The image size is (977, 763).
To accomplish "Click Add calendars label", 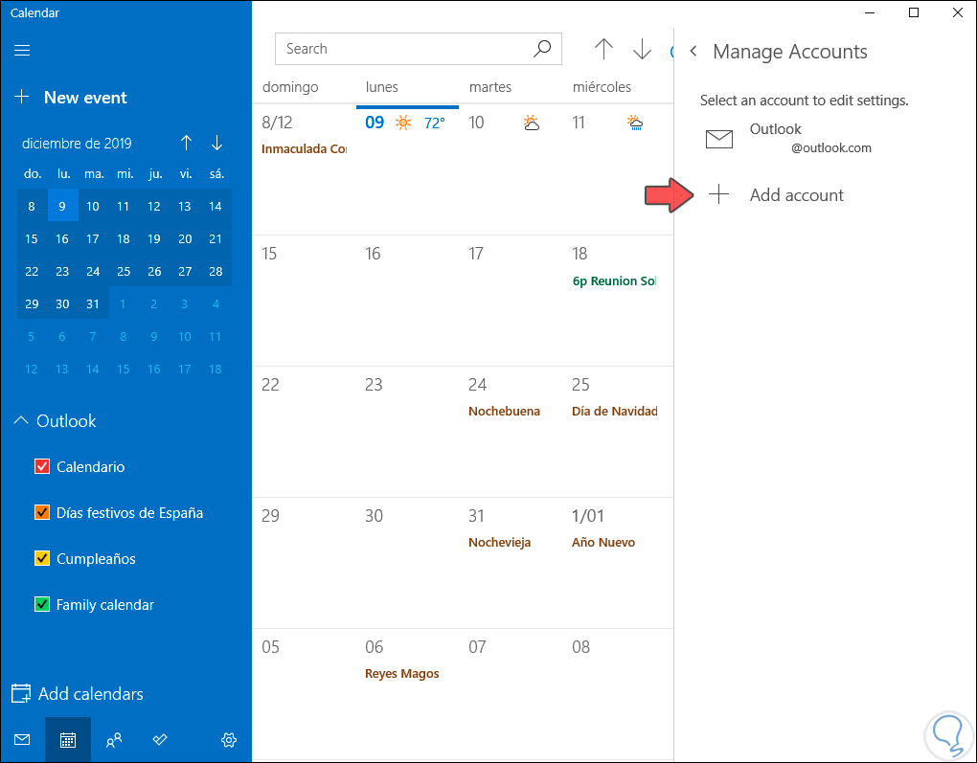I will point(91,694).
